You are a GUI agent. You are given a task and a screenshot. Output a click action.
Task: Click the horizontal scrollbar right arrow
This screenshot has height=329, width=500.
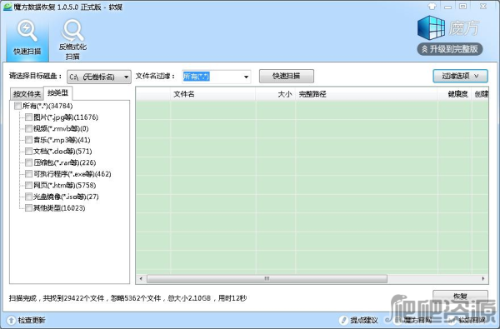[483, 279]
